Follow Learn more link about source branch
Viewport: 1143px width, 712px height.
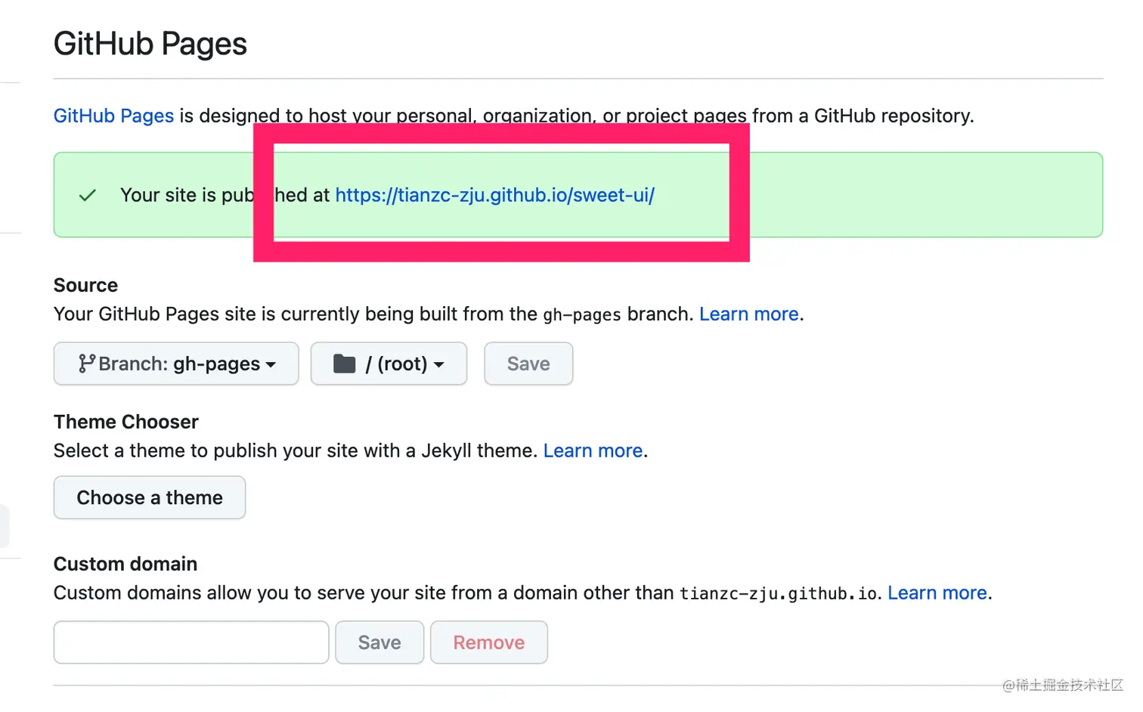(748, 314)
